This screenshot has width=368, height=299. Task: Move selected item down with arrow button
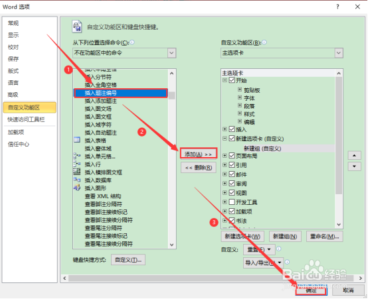click(x=354, y=166)
